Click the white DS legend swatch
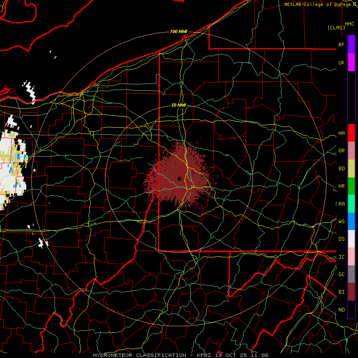 coord(351,239)
